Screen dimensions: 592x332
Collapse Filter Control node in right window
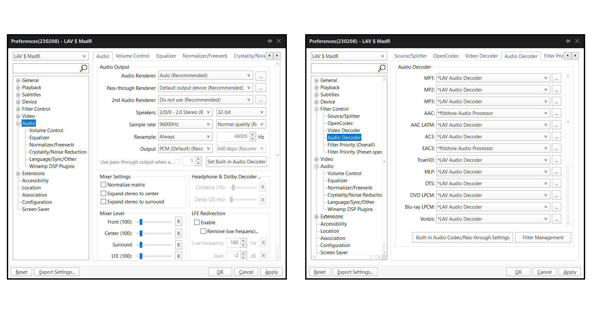[x=317, y=109]
